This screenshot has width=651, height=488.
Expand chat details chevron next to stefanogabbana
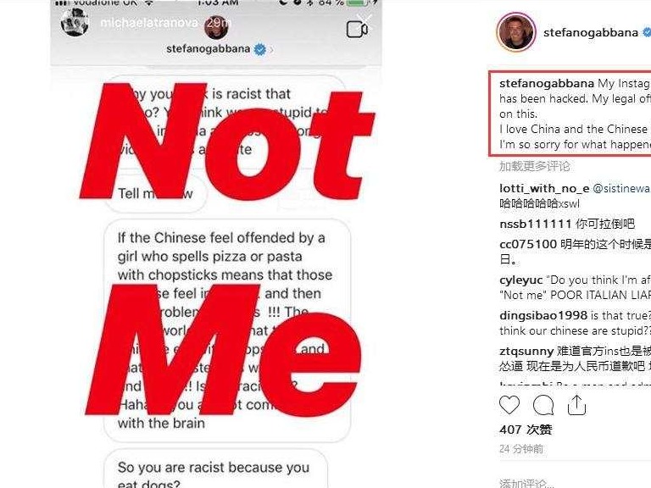(271, 50)
